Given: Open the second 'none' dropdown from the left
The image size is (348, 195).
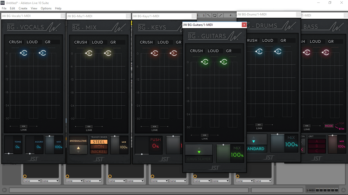Looking at the screenshot, I should [50, 181].
